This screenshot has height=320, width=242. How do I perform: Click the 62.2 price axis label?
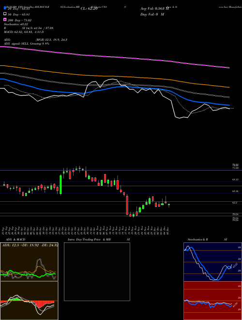(235, 203)
